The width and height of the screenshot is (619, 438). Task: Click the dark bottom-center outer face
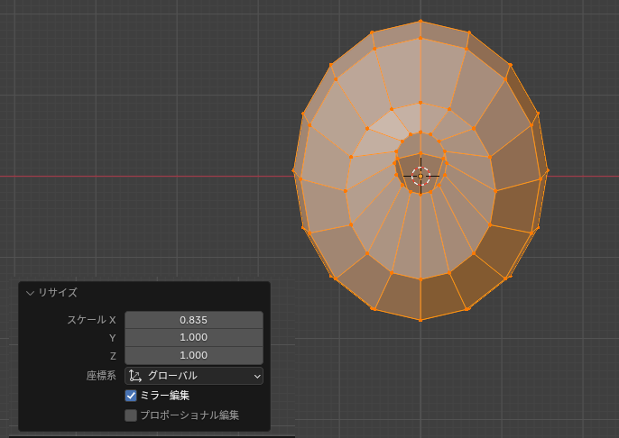(442, 295)
